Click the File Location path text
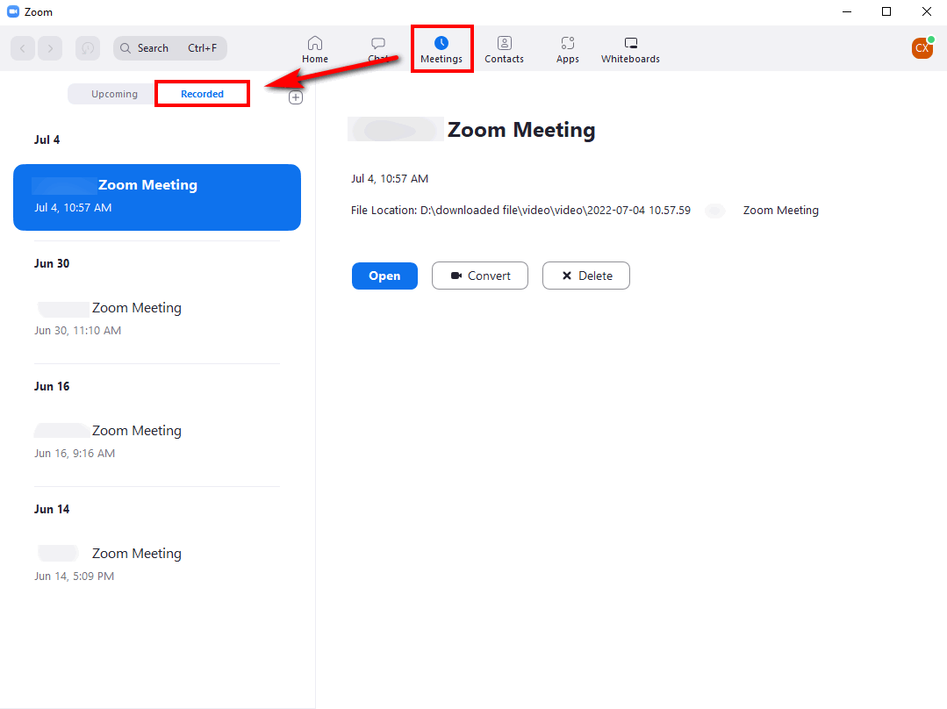 (x=585, y=211)
